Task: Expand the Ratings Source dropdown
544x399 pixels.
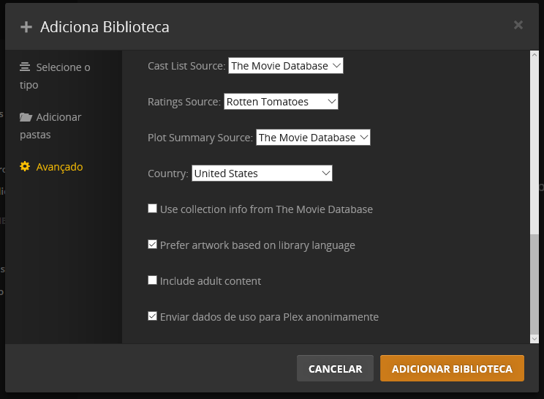Action: [281, 102]
